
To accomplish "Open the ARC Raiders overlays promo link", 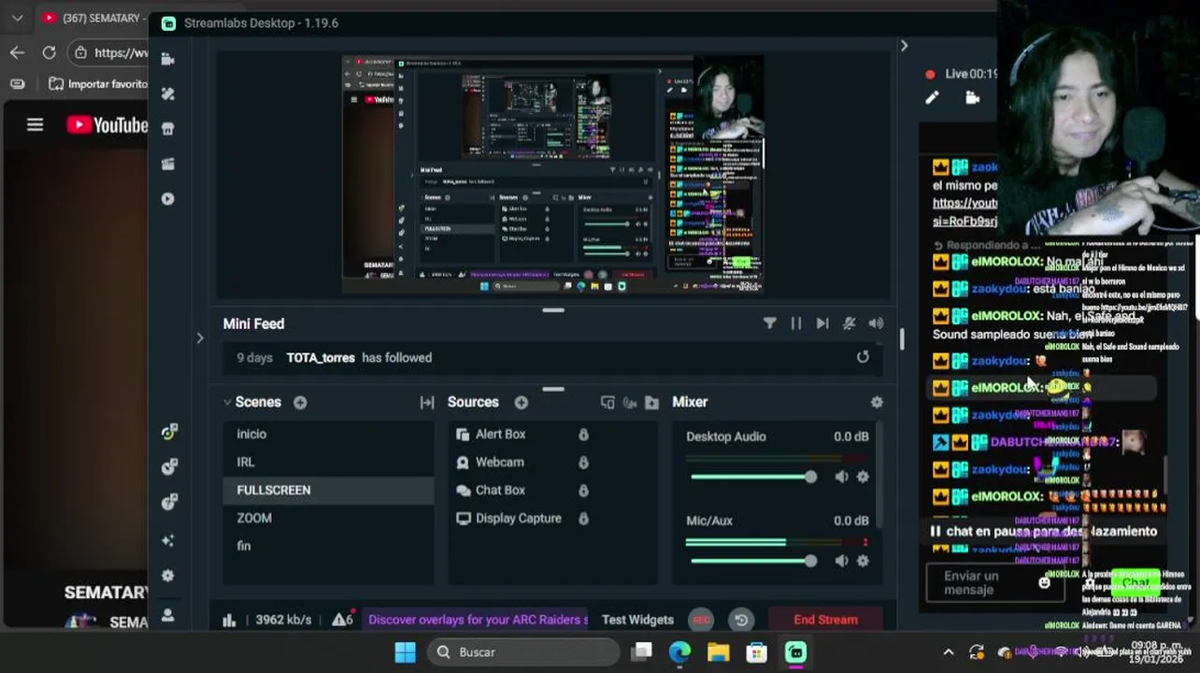I will [x=478, y=620].
